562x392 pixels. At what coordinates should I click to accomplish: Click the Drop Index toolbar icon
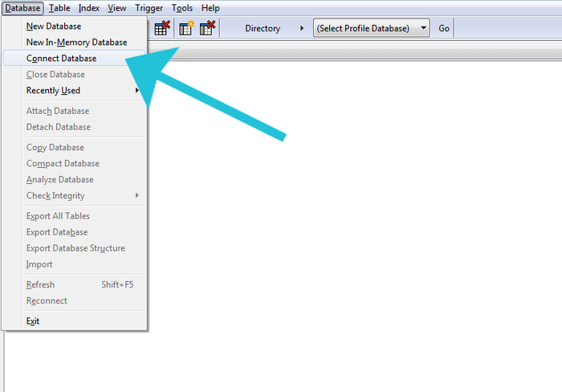(x=207, y=28)
